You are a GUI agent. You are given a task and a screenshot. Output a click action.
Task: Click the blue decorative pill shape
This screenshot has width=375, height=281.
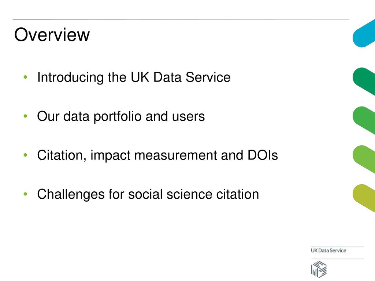coord(364,33)
